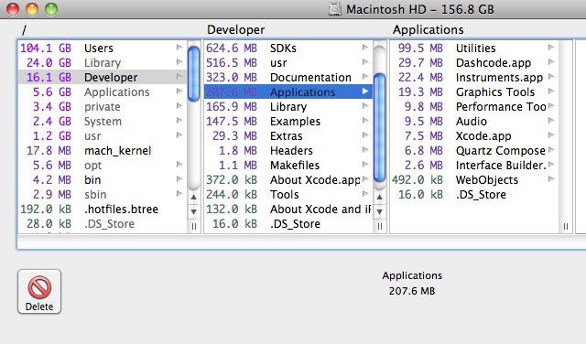
Task: Expand the Documentation folder arrow
Action: point(365,77)
